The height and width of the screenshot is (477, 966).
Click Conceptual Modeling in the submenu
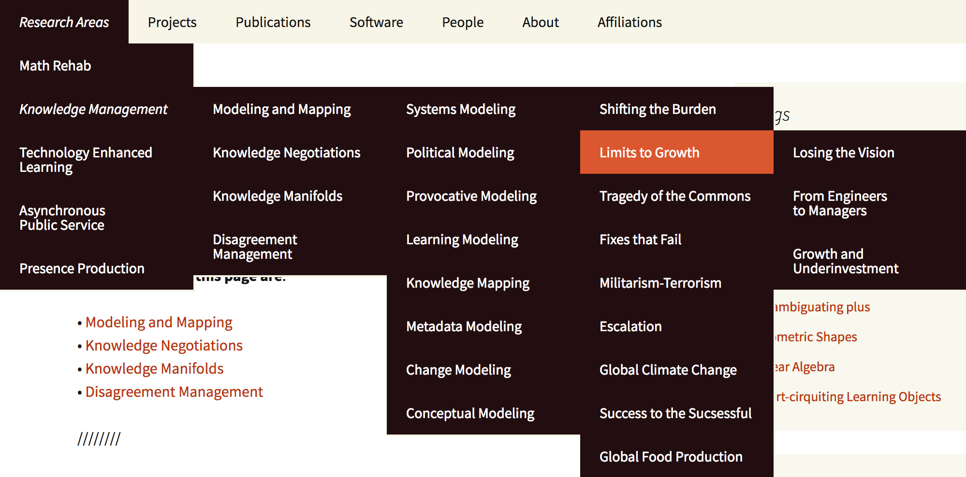[x=470, y=413]
